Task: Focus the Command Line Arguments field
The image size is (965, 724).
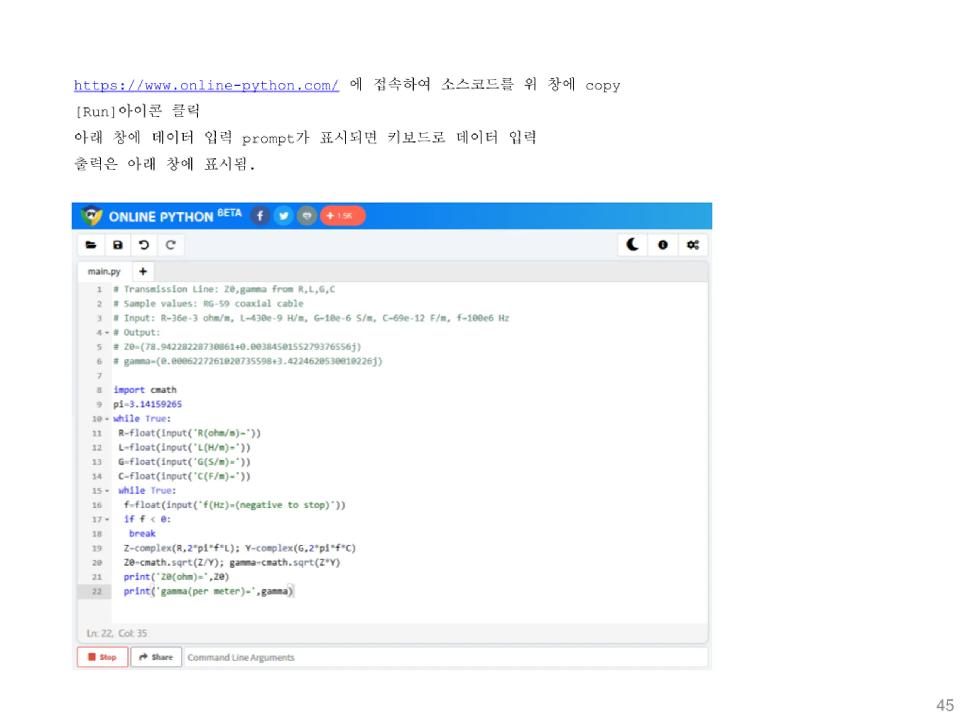Action: 446,657
